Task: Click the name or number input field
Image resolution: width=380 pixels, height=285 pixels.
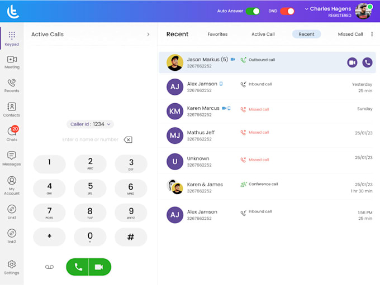Action: coord(90,139)
